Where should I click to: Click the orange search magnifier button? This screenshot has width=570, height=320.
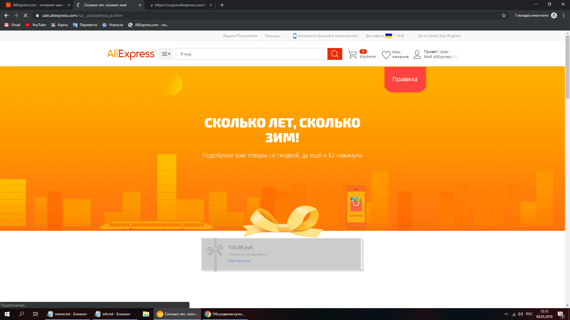tap(335, 54)
